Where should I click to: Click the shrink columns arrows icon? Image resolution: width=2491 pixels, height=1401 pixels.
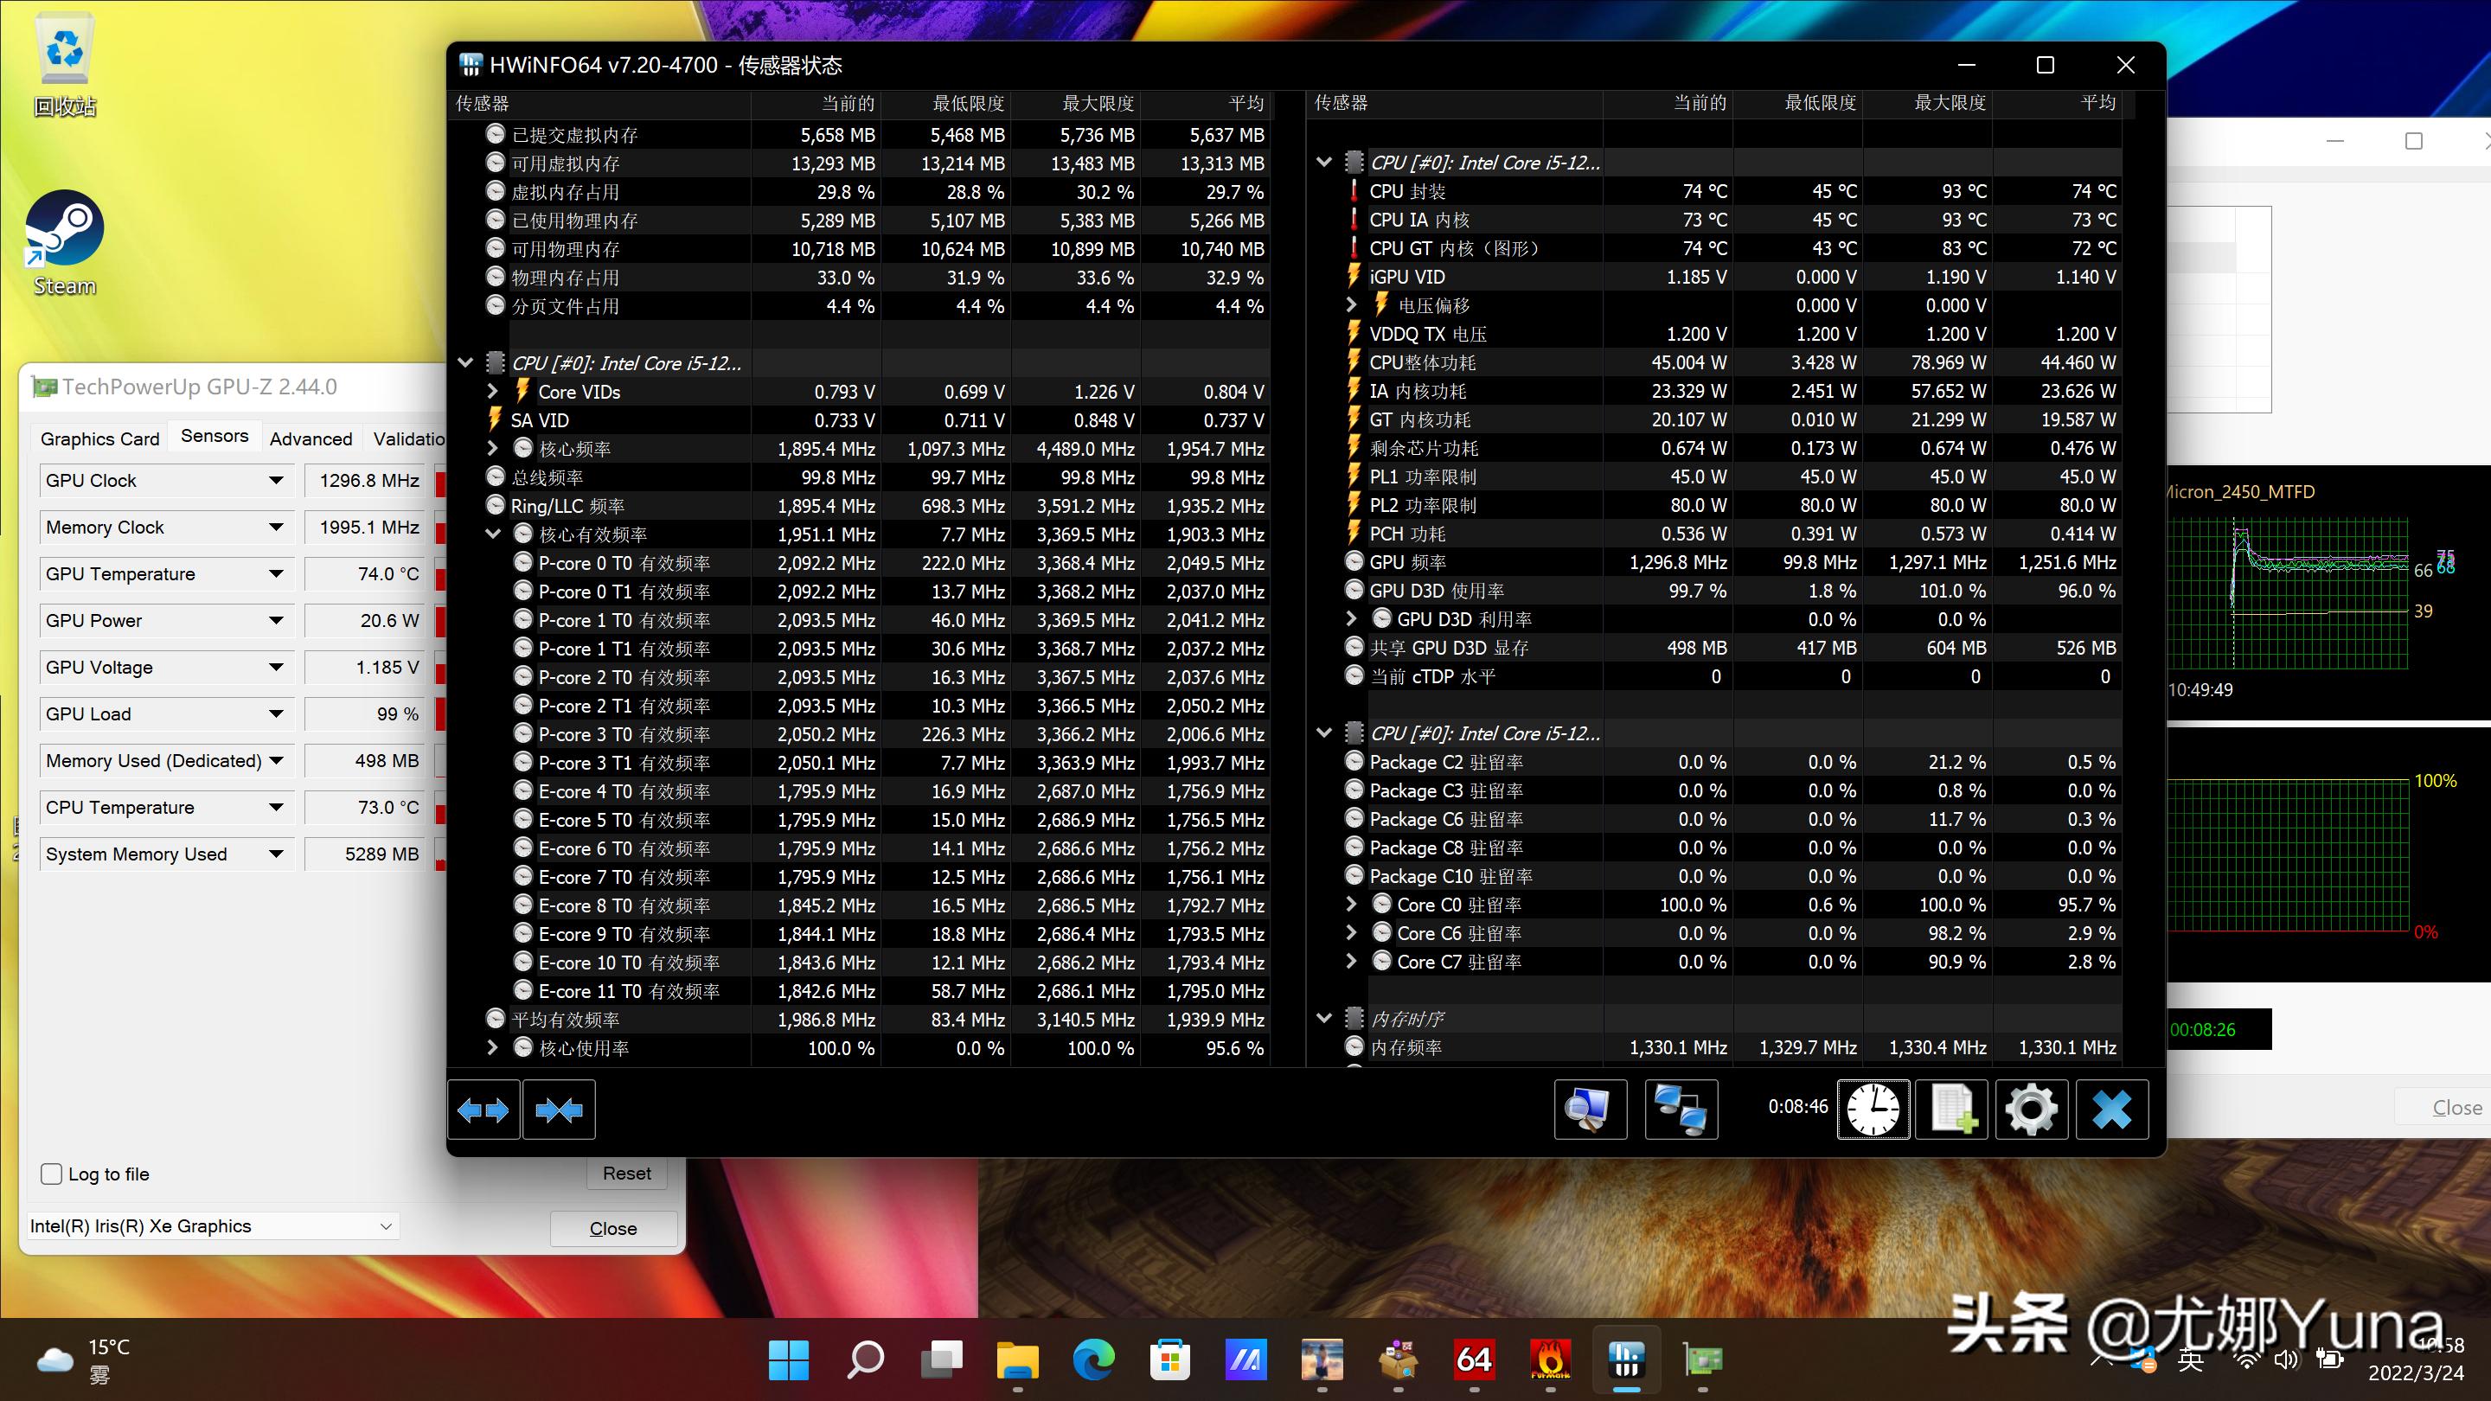tap(559, 1109)
